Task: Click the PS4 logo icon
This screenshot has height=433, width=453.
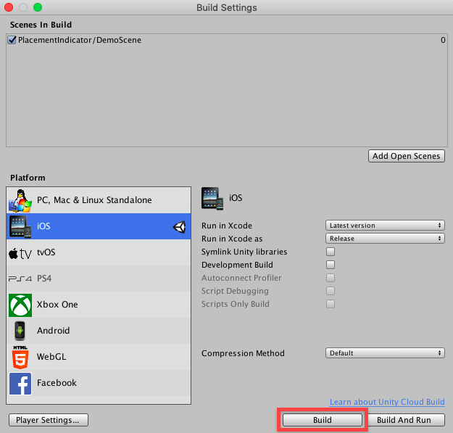Action: (x=20, y=279)
